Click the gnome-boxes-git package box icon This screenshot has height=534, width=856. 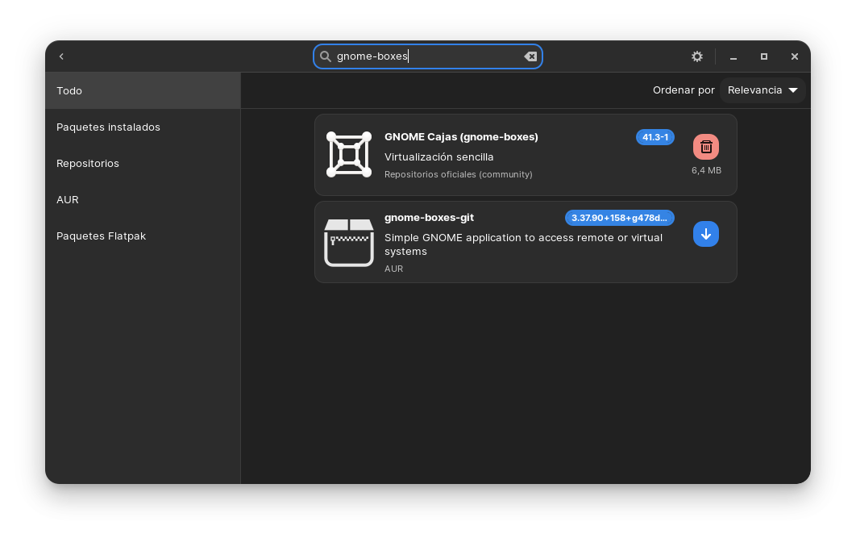pos(349,242)
